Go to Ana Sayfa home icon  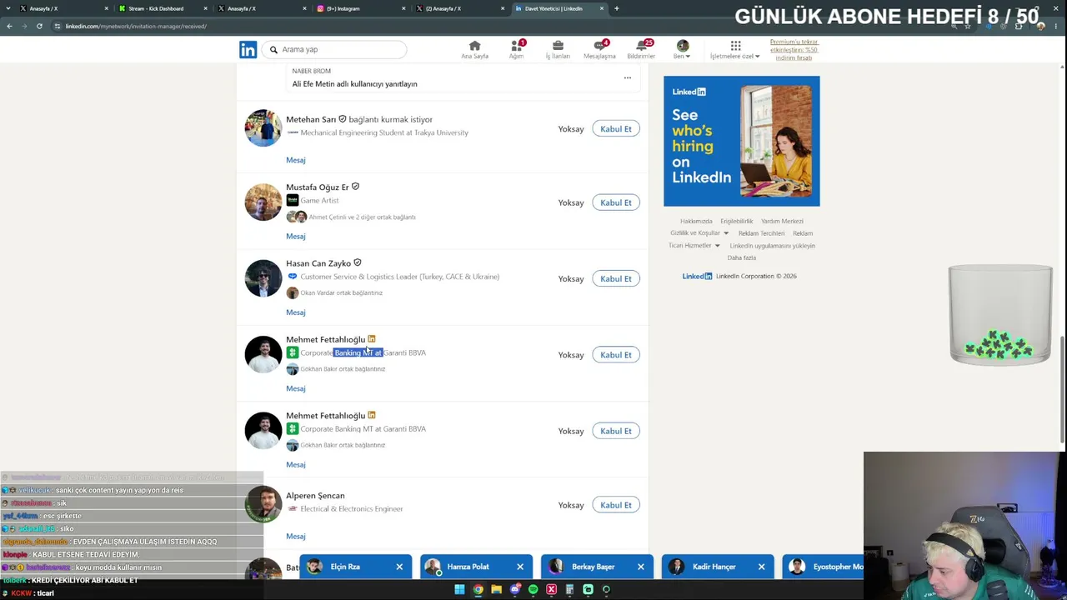(474, 50)
